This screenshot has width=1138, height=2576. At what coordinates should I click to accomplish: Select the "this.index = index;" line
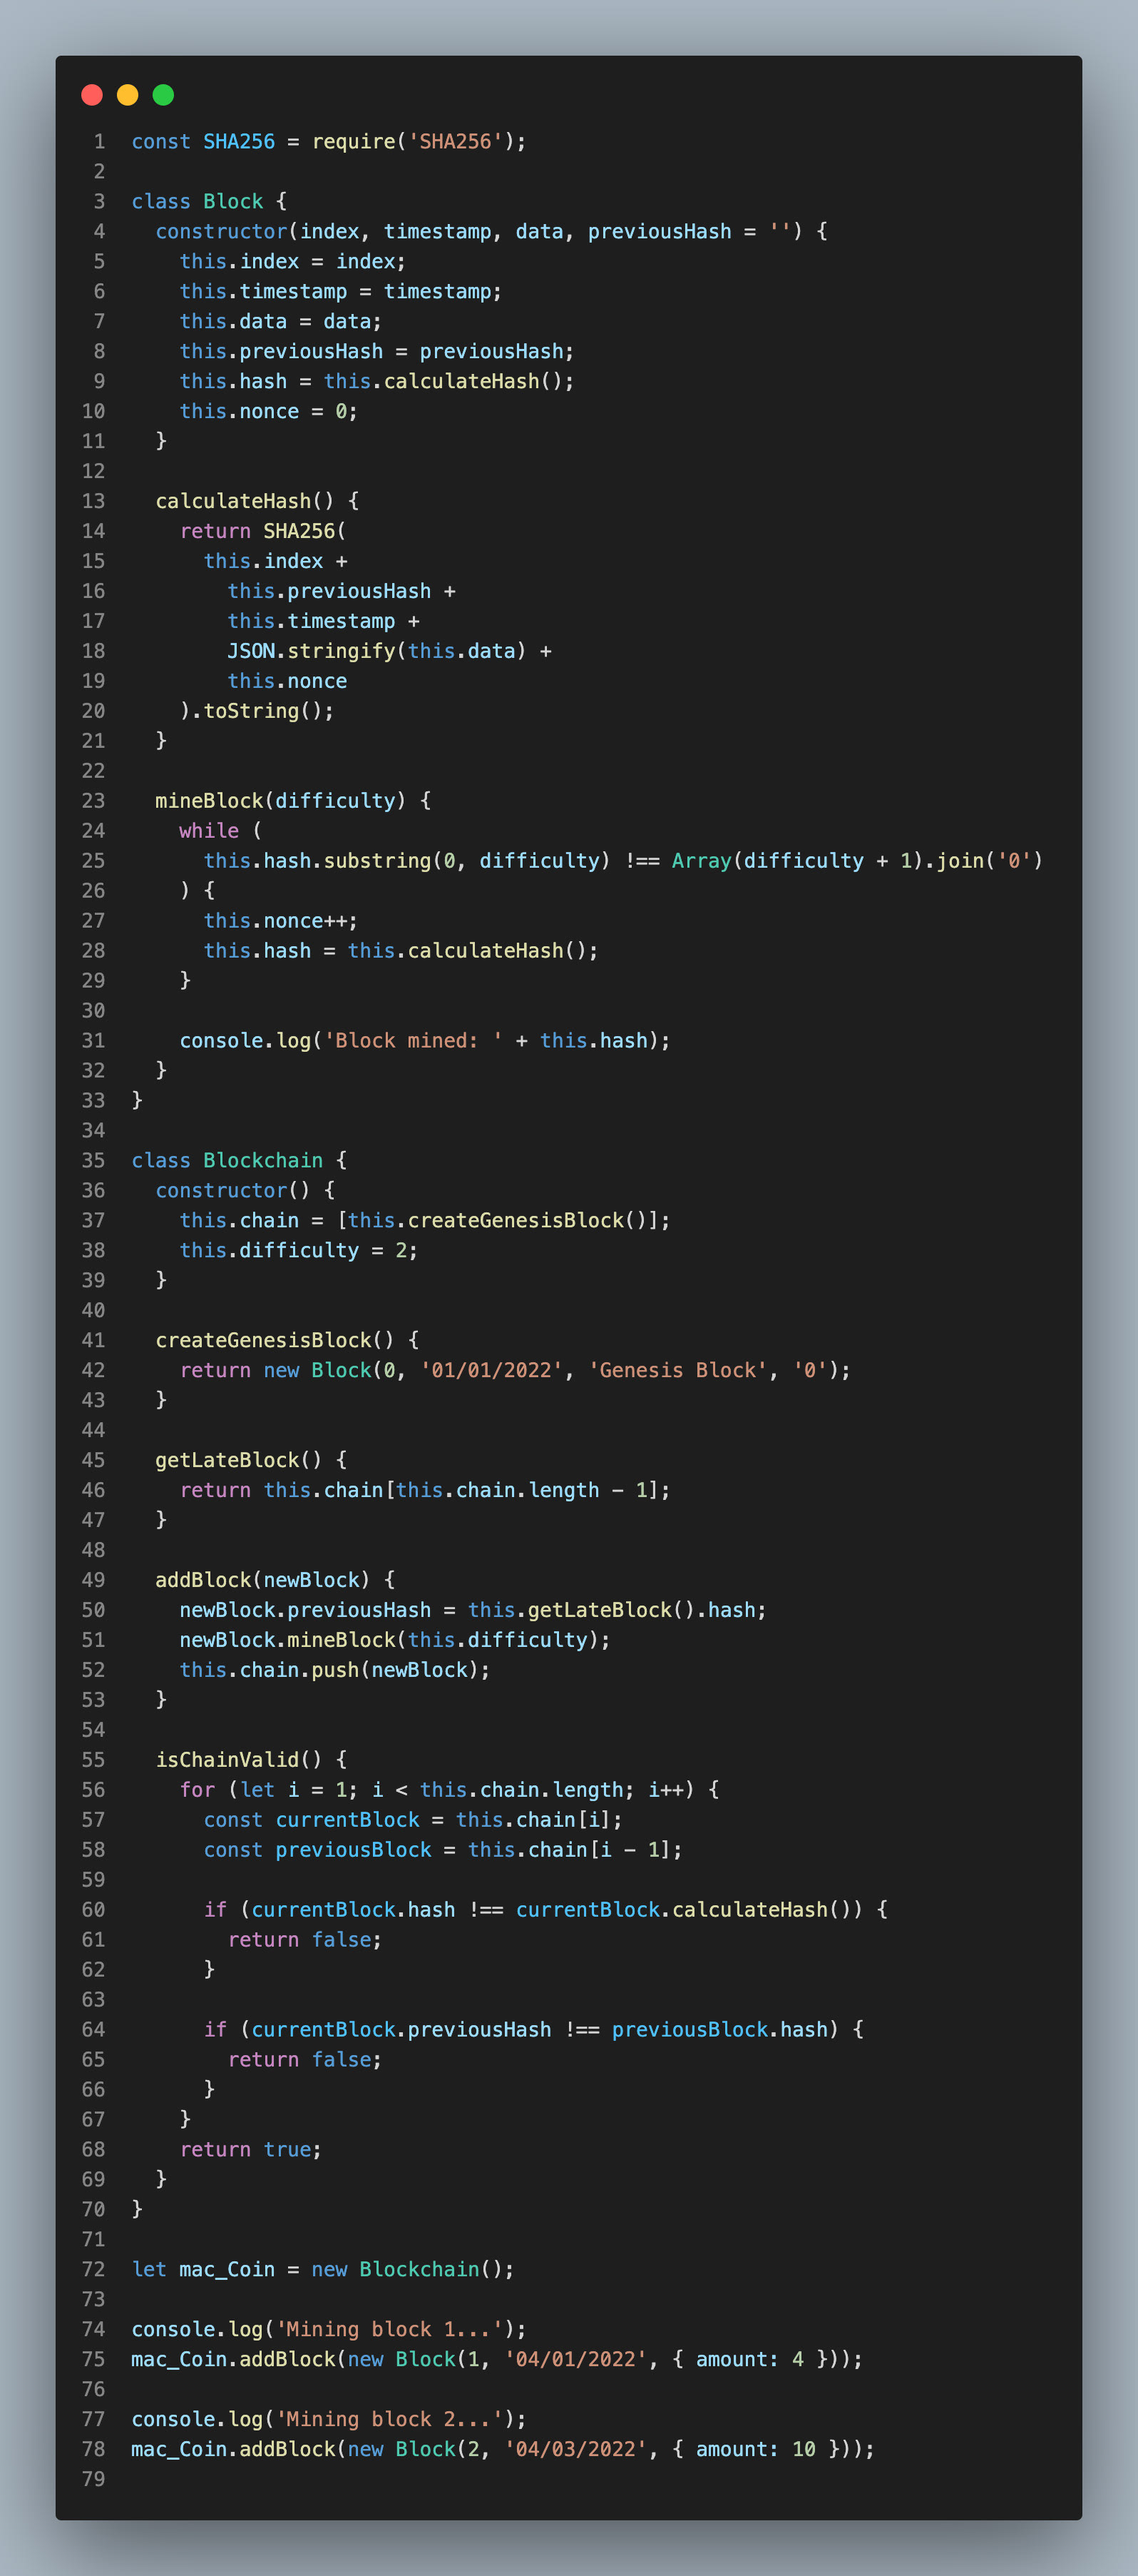293,261
